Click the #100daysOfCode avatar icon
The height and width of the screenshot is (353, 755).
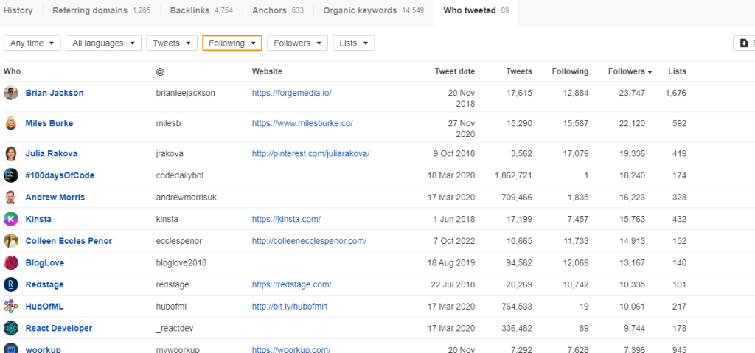(x=10, y=175)
